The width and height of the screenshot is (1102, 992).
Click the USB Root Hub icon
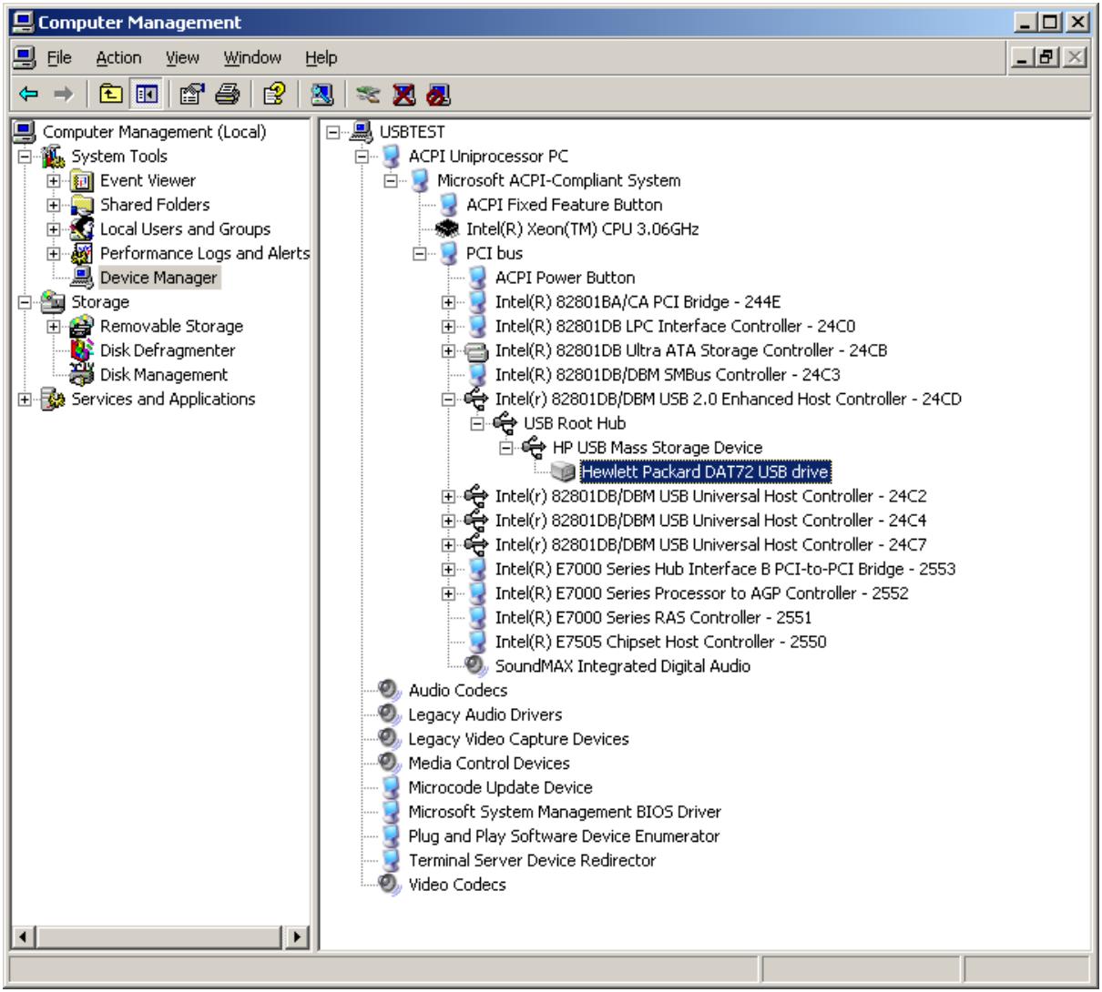tap(506, 423)
